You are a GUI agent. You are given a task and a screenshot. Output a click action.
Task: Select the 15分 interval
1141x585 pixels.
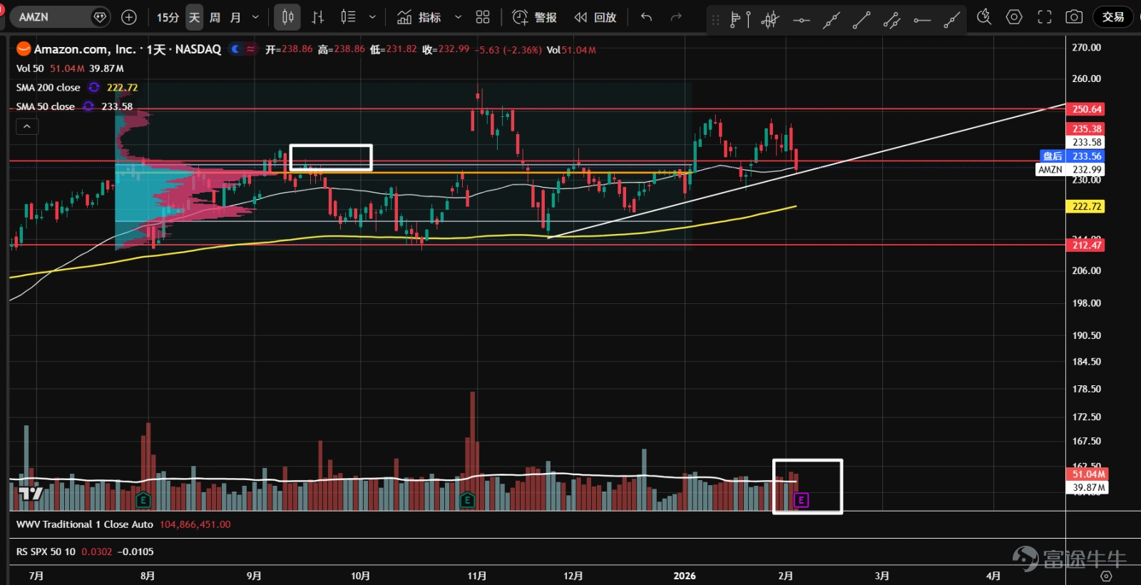click(x=168, y=17)
